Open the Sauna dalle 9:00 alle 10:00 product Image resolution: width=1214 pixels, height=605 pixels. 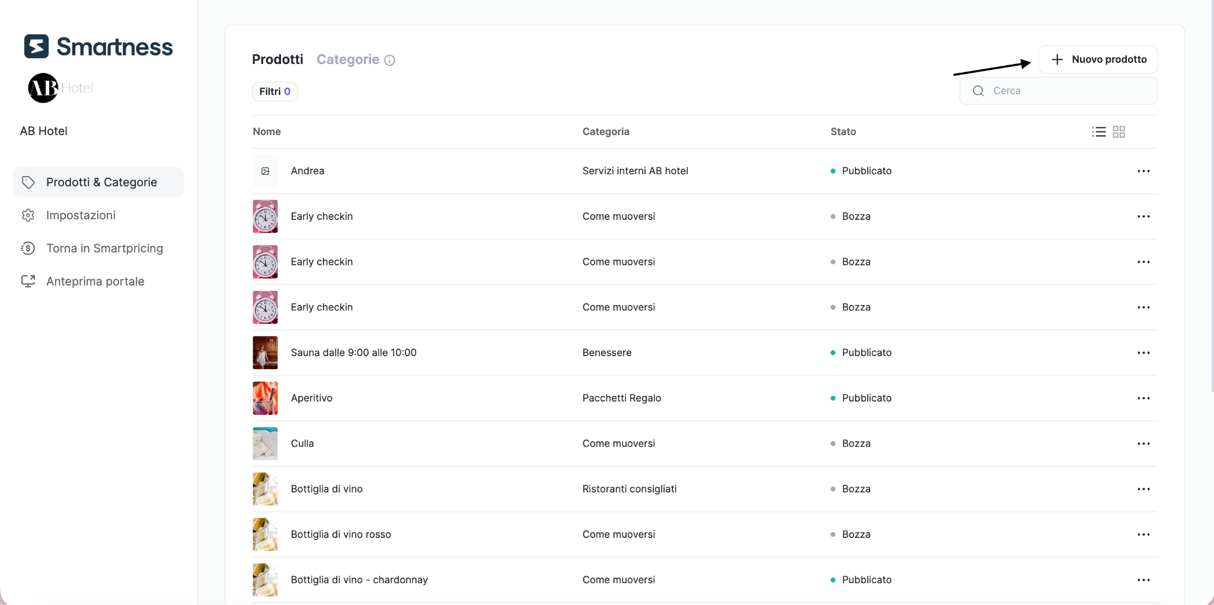click(353, 353)
